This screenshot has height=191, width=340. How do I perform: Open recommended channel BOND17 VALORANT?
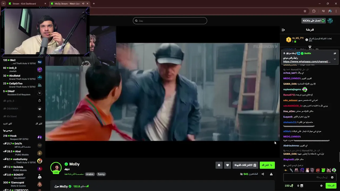[x=23, y=176]
